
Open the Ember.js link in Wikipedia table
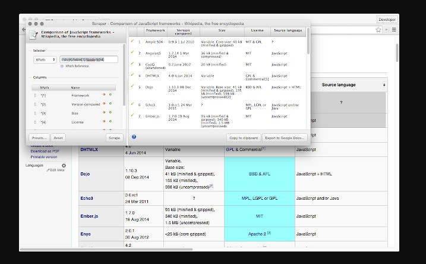click(x=89, y=216)
